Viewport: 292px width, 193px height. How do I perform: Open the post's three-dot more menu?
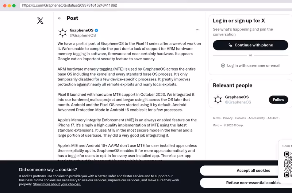[197, 30]
